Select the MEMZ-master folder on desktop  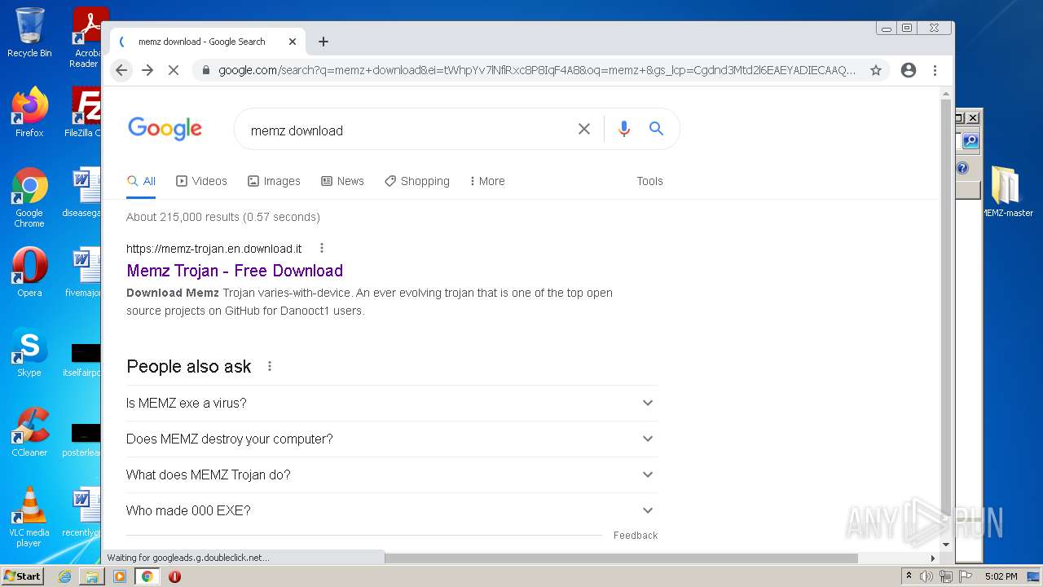(x=1006, y=192)
